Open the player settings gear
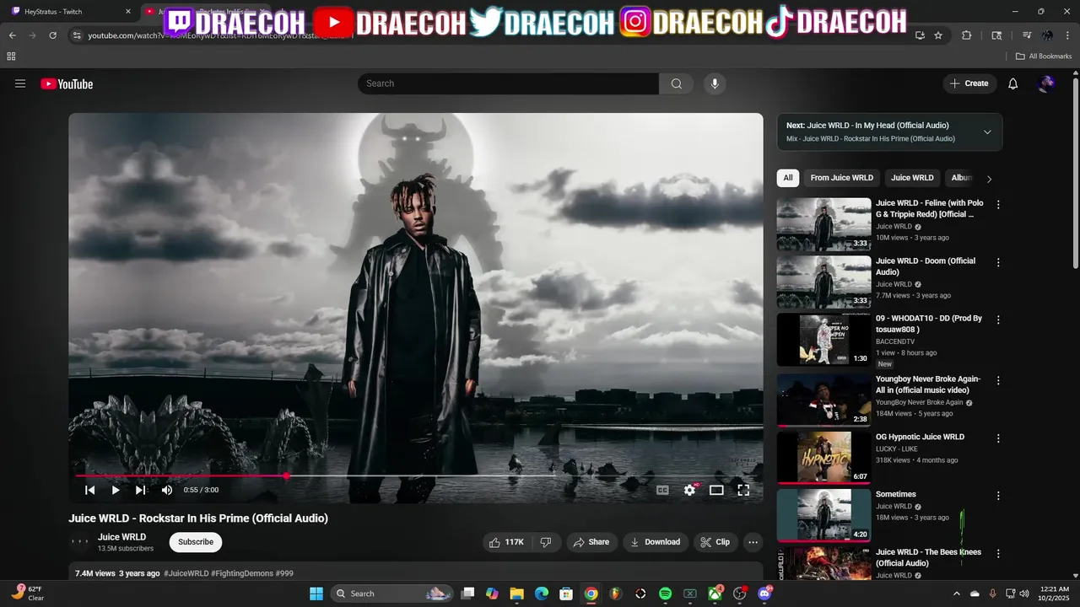Screen dimensions: 1080x607 click(690, 490)
